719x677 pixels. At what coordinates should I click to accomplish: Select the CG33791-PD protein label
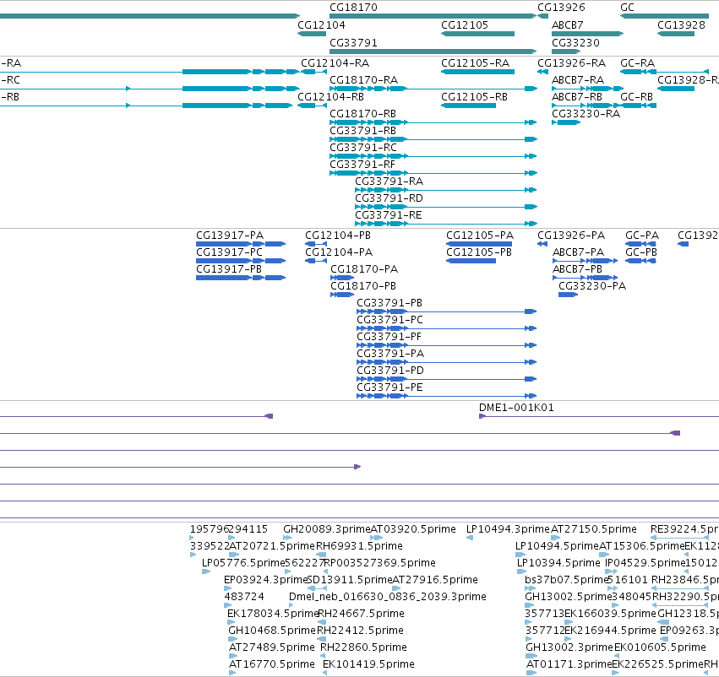tap(390, 371)
